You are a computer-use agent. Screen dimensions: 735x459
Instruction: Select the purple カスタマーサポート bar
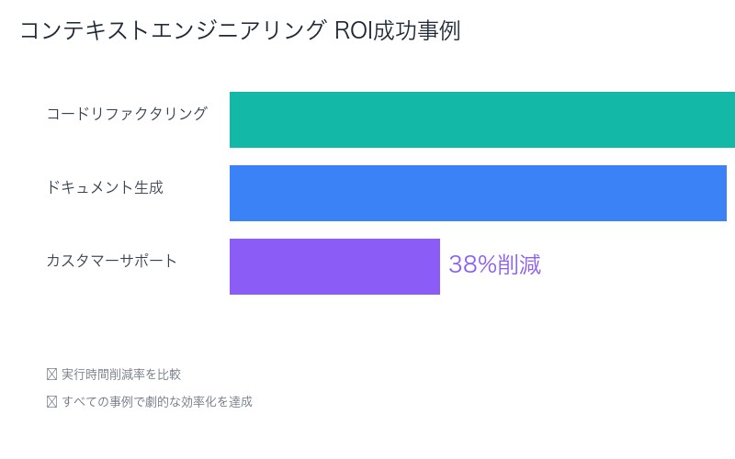click(x=334, y=267)
